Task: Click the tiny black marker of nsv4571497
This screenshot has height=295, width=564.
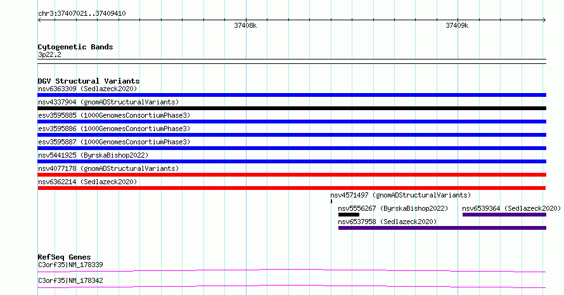Action: point(331,201)
